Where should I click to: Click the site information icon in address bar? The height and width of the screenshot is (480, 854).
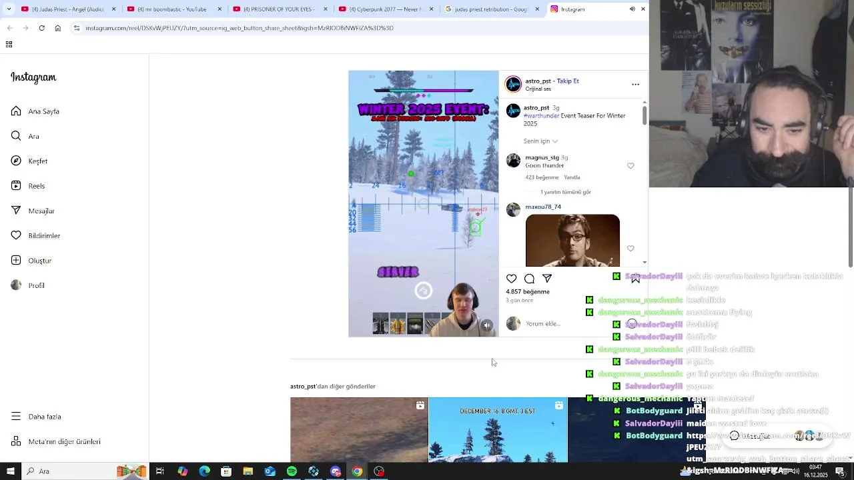pos(77,28)
